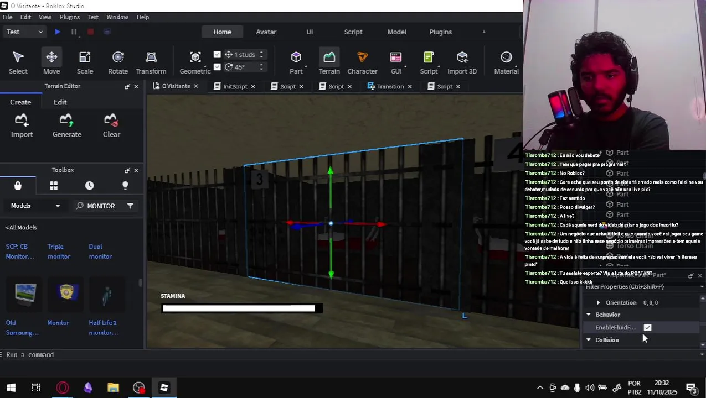Image resolution: width=706 pixels, height=398 pixels.
Task: Choose the Scale tool
Action: pyautogui.click(x=85, y=62)
